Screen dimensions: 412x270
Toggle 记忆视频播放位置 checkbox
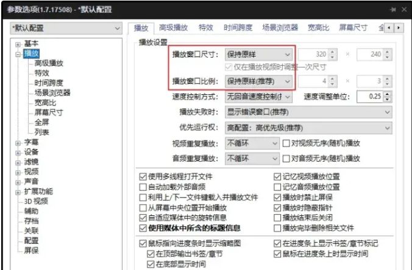click(277, 177)
